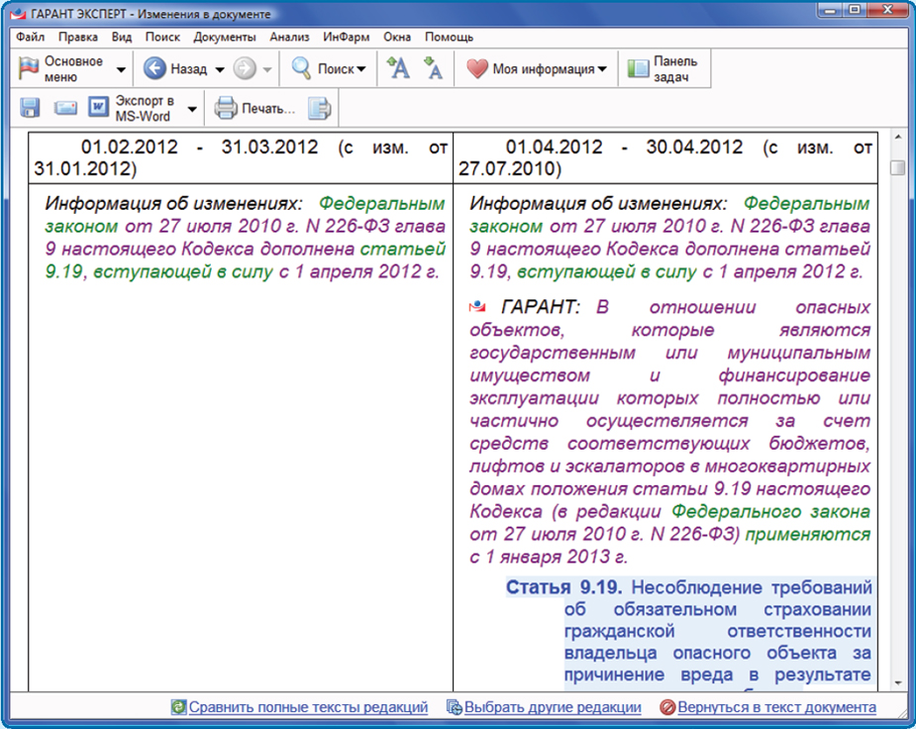Expand the Назад history dropdown arrow
The image size is (916, 729).
[x=220, y=70]
